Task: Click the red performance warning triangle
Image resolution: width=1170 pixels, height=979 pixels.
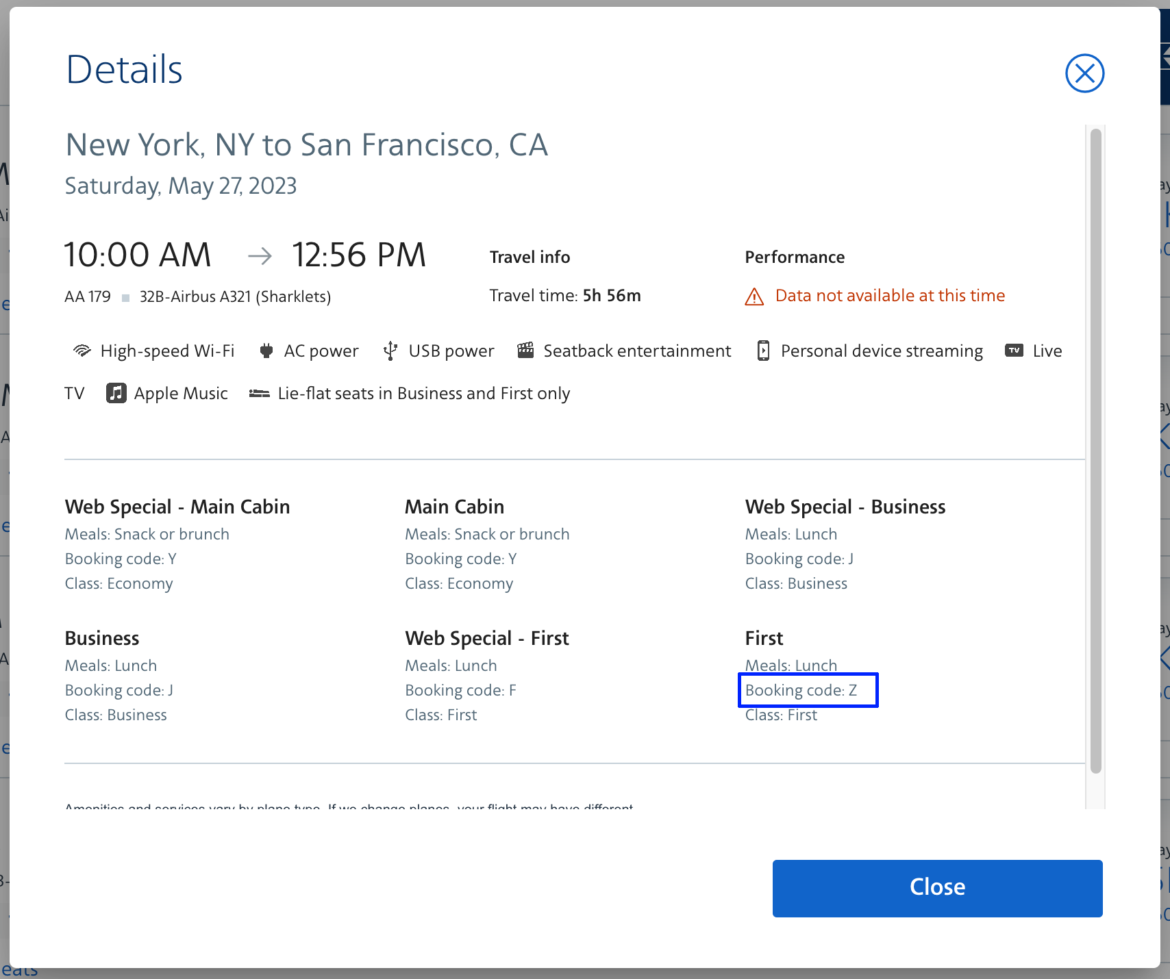Action: (x=754, y=296)
